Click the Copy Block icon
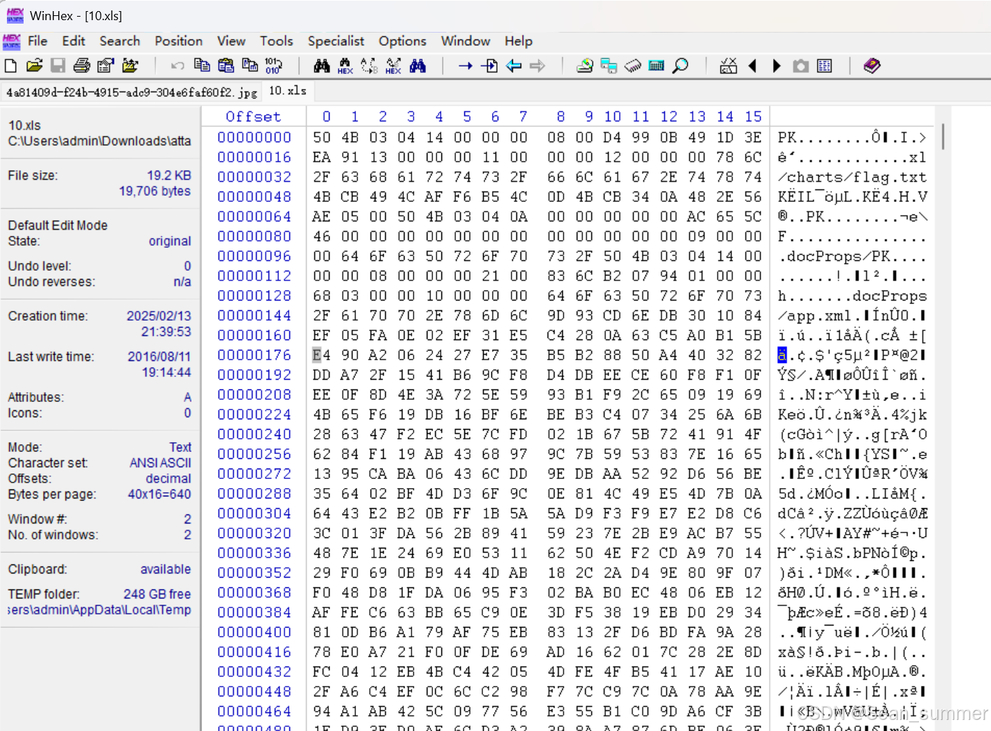Screen dimensions: 991x731 pos(202,65)
